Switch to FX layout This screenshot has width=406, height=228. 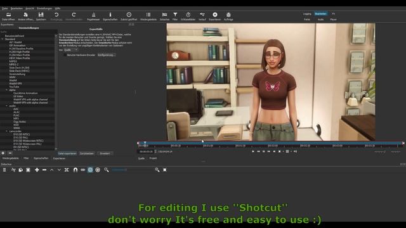pos(333,14)
